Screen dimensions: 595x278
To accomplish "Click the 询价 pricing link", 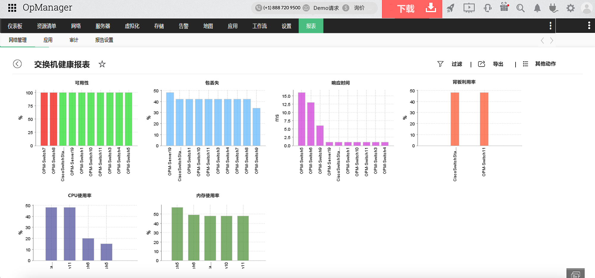I will 359,8.
